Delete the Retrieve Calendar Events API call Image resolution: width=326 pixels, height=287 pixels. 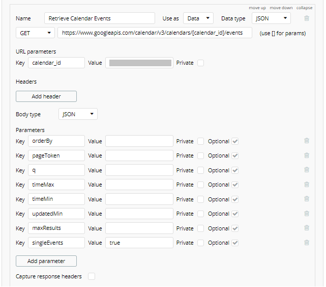306,18
